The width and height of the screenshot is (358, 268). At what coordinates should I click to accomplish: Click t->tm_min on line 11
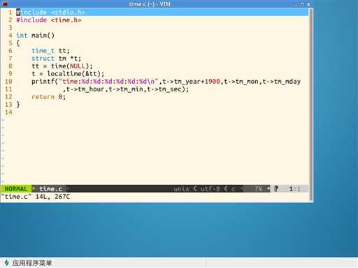pyautogui.click(x=126, y=89)
